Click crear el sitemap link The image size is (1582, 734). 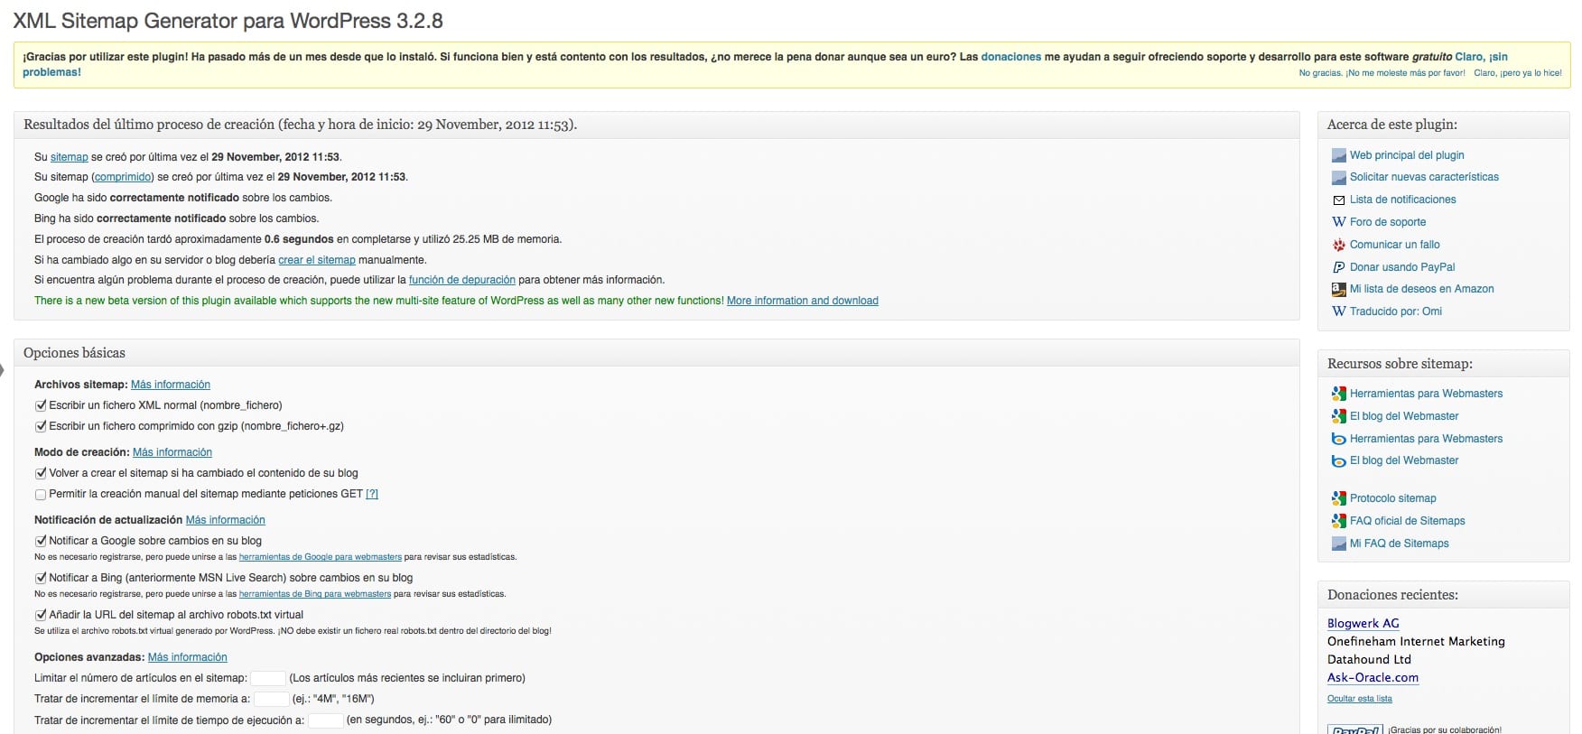[316, 260]
